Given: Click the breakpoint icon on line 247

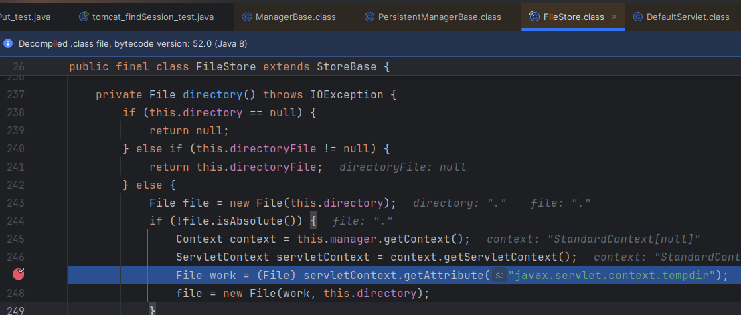Looking at the screenshot, I should [19, 274].
